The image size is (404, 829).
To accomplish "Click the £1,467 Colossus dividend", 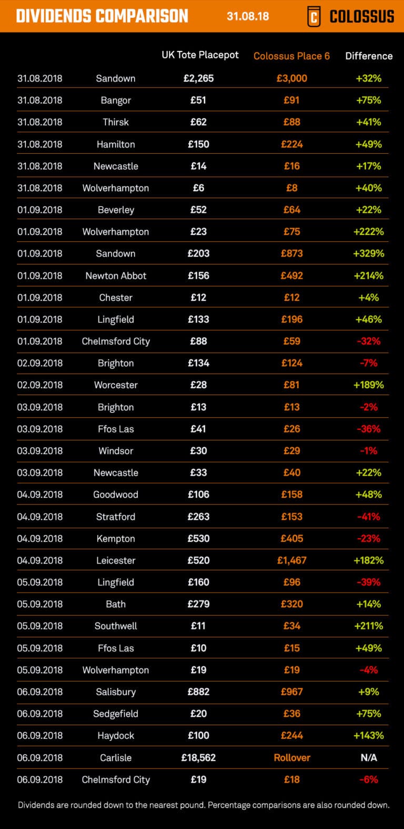I will (x=292, y=560).
